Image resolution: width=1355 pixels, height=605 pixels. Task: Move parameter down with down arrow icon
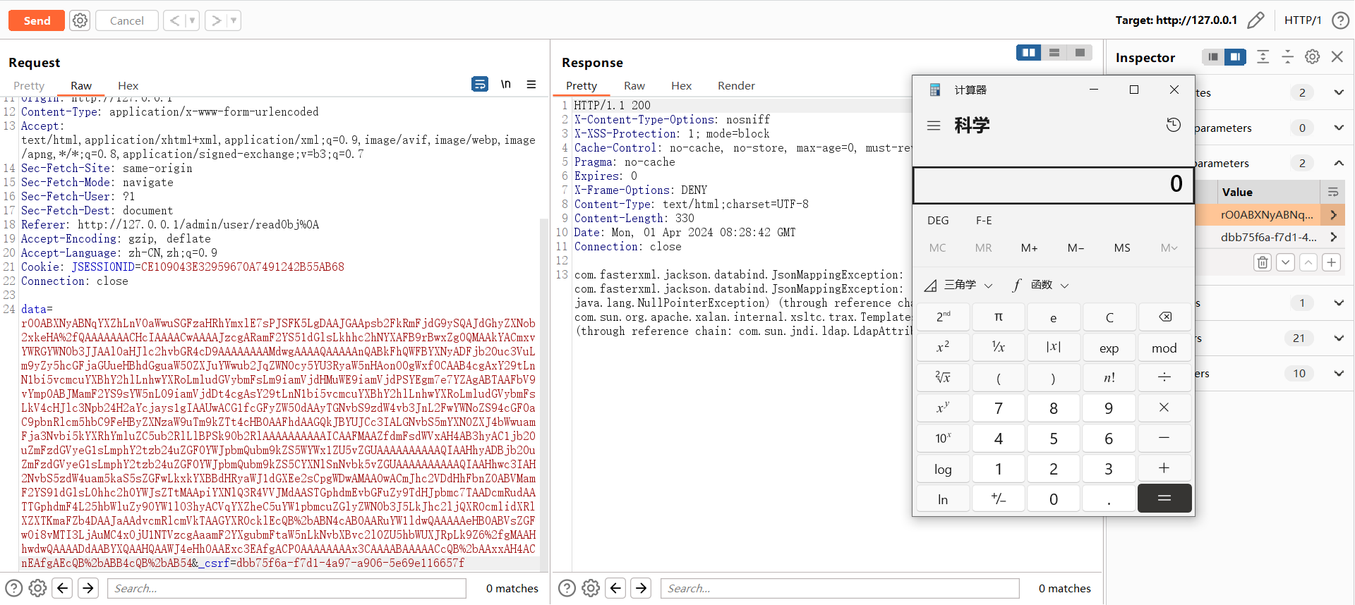(x=1286, y=262)
